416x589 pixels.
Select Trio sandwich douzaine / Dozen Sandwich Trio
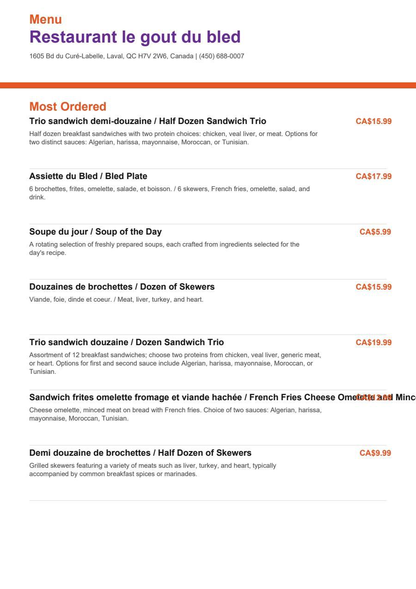click(x=127, y=342)
